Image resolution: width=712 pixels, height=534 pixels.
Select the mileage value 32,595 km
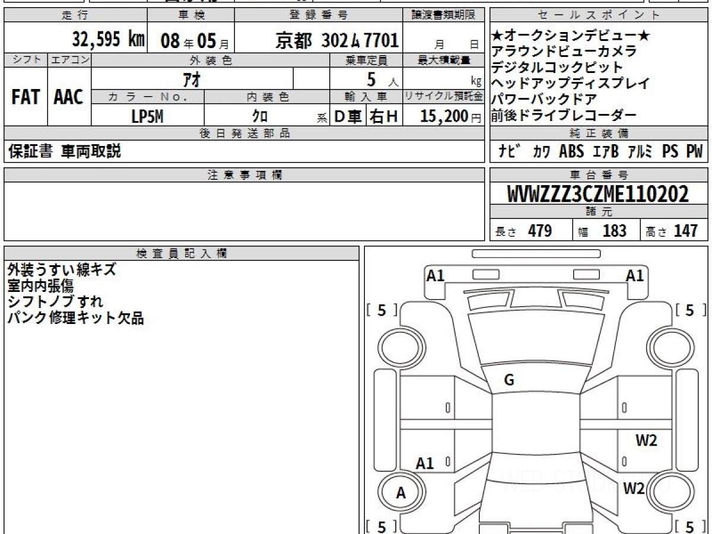click(109, 40)
